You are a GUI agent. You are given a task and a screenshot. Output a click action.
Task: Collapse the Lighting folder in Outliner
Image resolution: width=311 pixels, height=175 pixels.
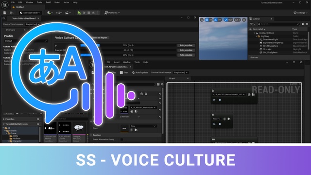point(257,36)
